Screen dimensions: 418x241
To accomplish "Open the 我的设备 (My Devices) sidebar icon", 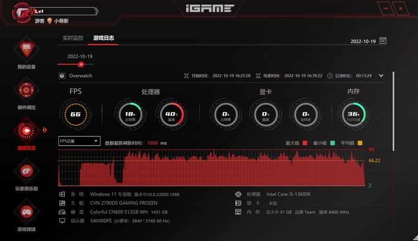I will point(26,49).
